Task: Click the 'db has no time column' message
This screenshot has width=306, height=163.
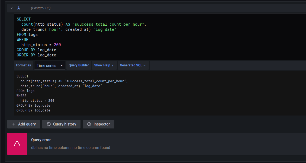Action: (71, 148)
